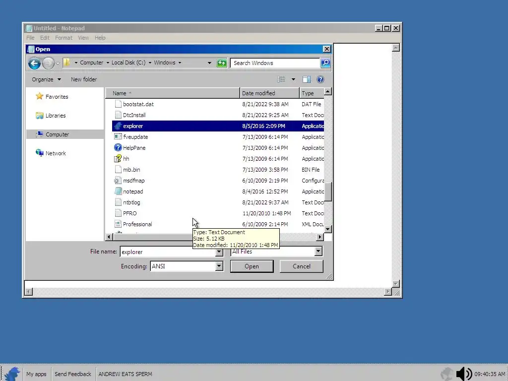The image size is (508, 381).
Task: Close the Open dialog with X
Action: point(326,49)
